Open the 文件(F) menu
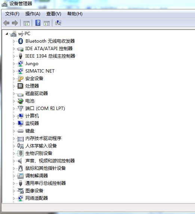195x214 pixels. coord(12,14)
